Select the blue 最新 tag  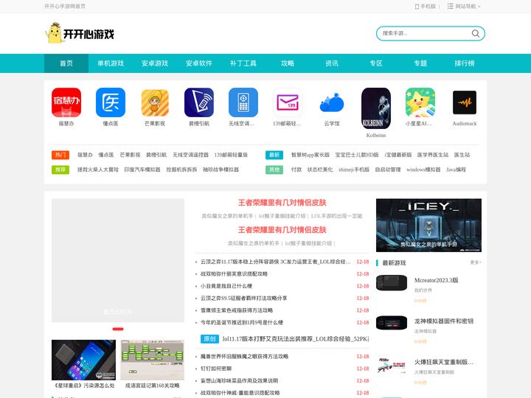click(274, 155)
